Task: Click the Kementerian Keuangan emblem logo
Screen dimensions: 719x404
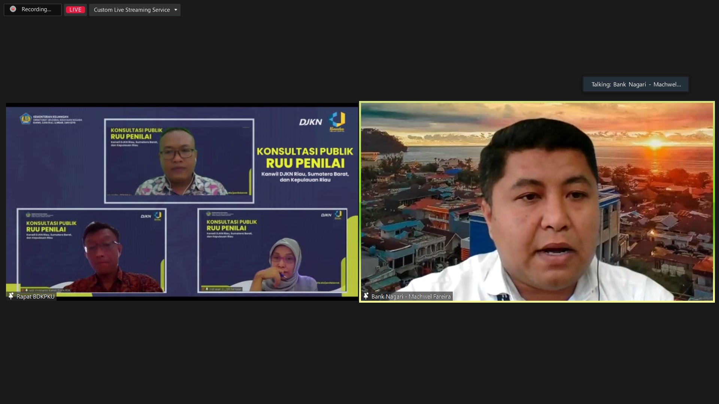Action: point(25,119)
